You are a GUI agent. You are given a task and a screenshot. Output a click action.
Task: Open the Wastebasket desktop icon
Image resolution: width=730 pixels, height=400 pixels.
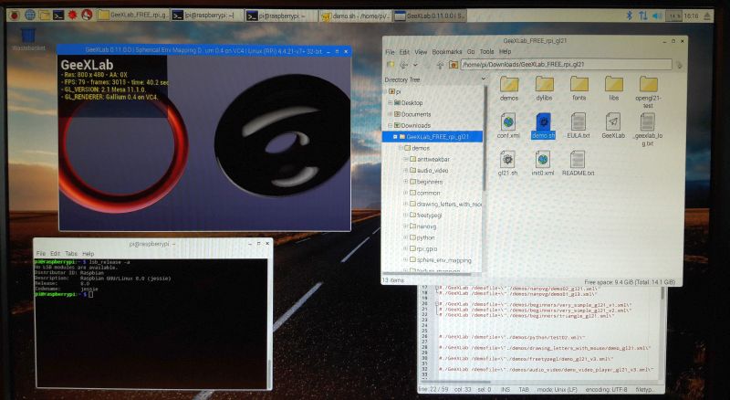click(x=28, y=39)
